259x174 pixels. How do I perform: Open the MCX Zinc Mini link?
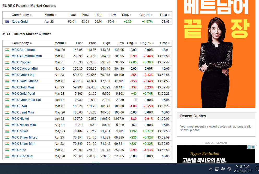(22, 156)
